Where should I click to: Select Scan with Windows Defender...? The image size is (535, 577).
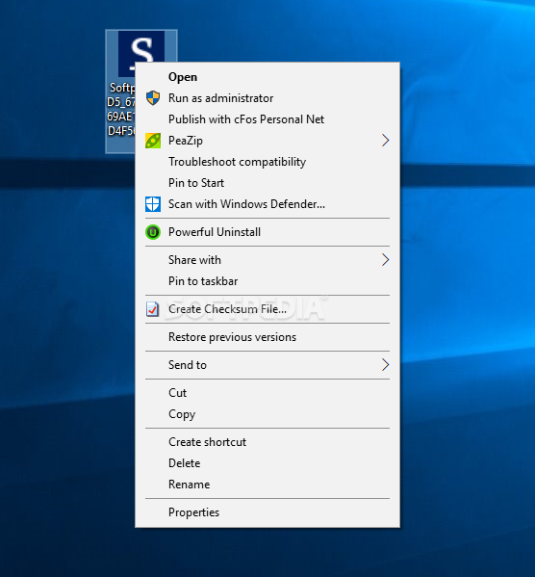tap(267, 204)
